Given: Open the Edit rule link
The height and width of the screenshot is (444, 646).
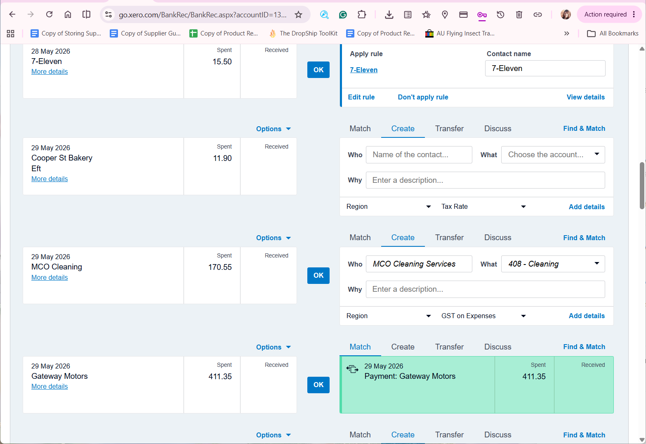Looking at the screenshot, I should [x=361, y=97].
